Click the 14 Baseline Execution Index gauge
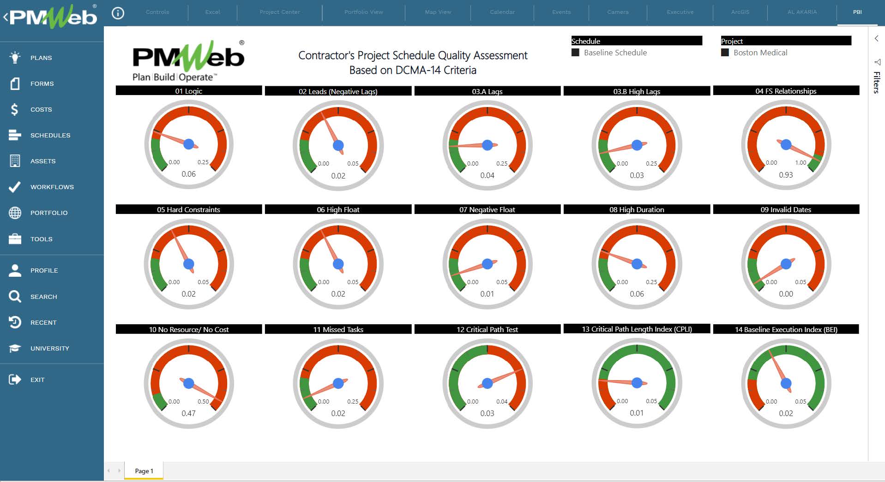This screenshot has height=482, width=885. tap(786, 383)
